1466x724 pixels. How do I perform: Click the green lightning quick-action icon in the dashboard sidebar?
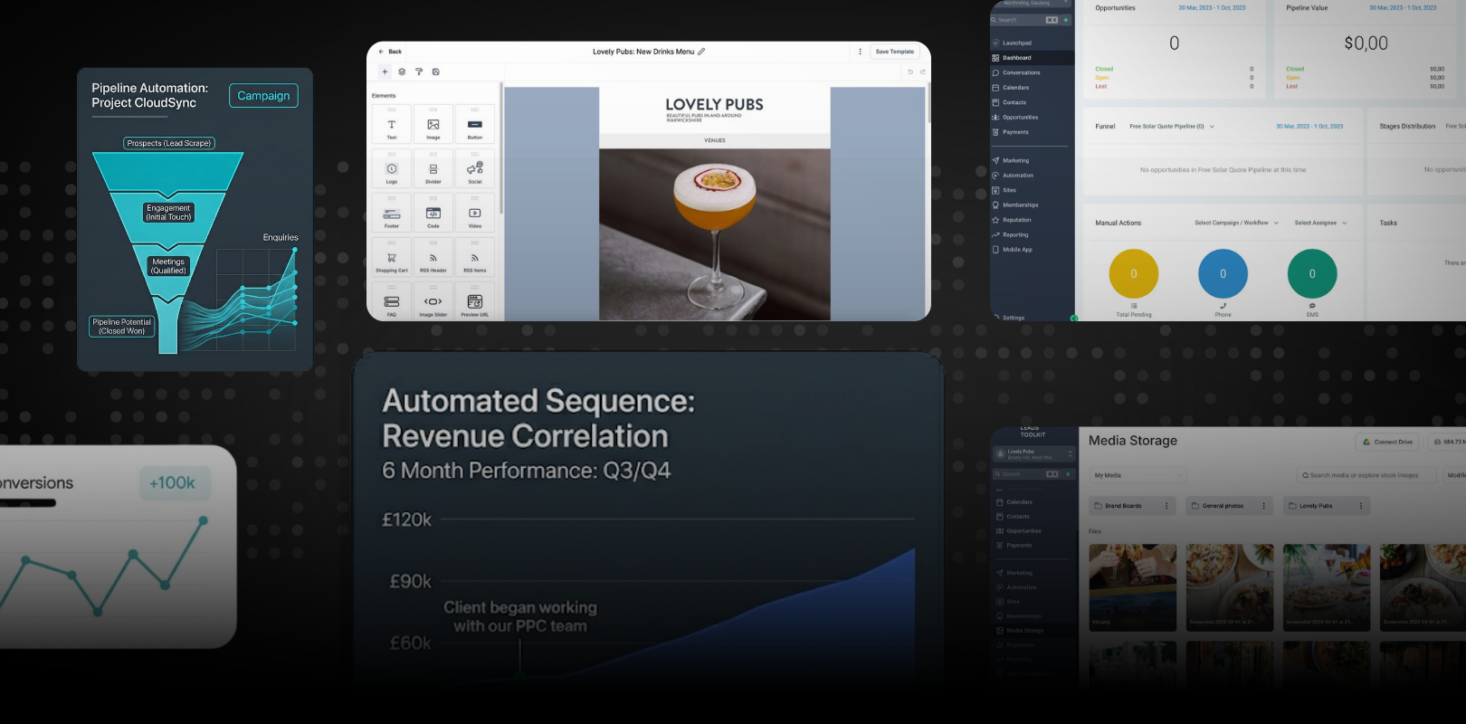[x=1066, y=20]
